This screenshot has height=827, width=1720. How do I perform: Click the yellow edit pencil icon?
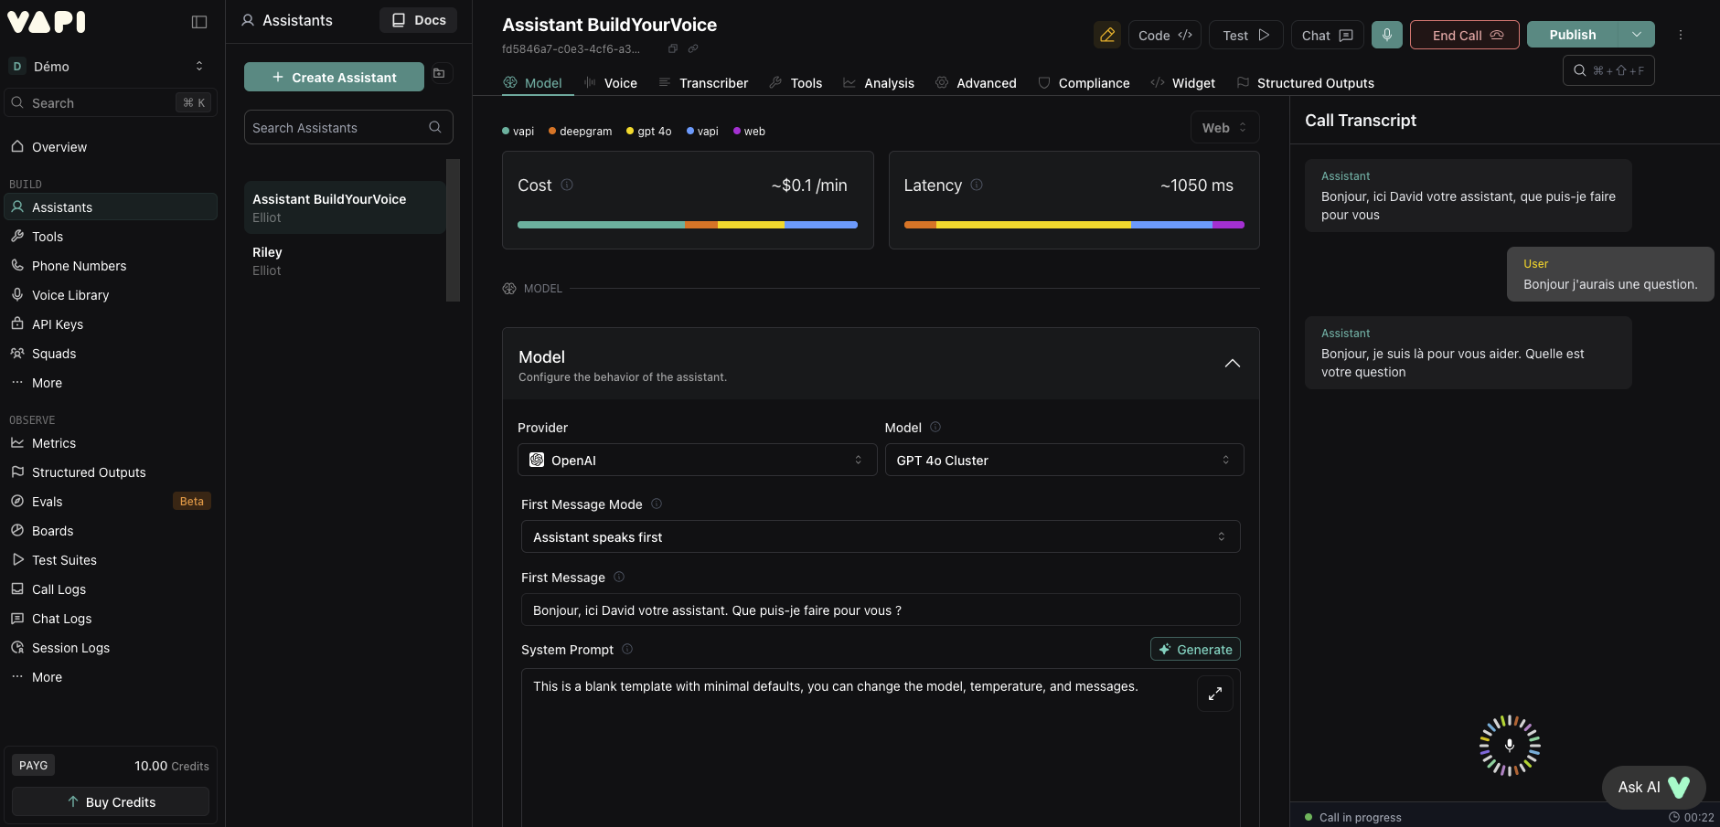coord(1107,35)
